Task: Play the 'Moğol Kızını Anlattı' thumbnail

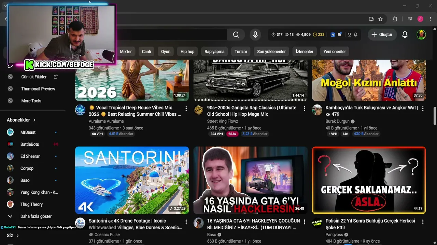Action: coord(369,80)
